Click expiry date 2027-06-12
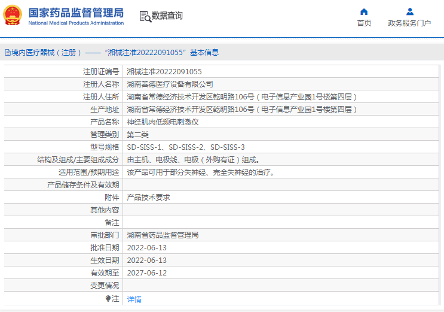 pyautogui.click(x=146, y=273)
